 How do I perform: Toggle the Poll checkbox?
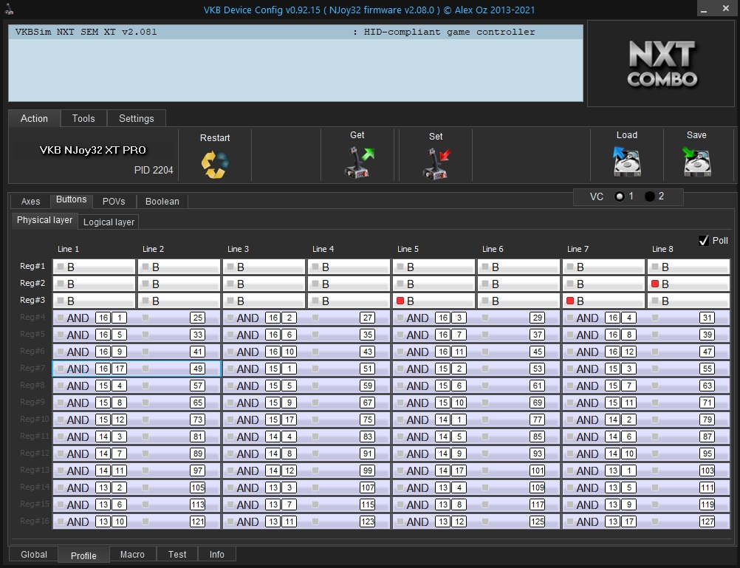(x=704, y=241)
